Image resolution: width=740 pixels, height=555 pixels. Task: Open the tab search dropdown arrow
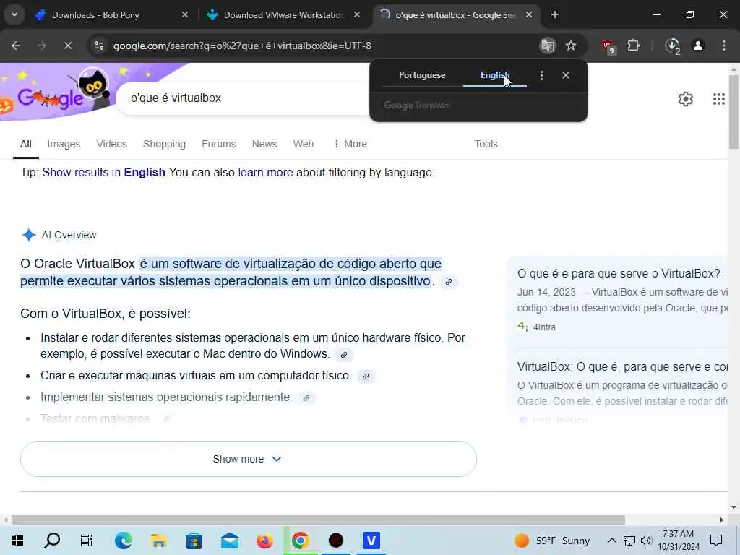[14, 14]
